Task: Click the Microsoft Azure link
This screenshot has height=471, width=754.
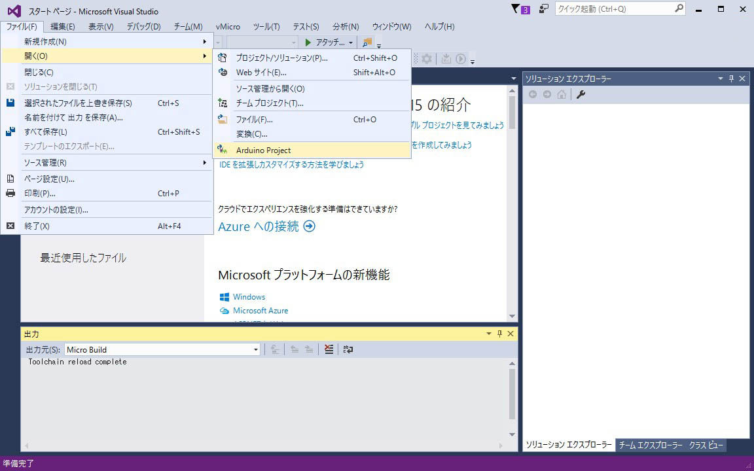Action: click(x=260, y=311)
